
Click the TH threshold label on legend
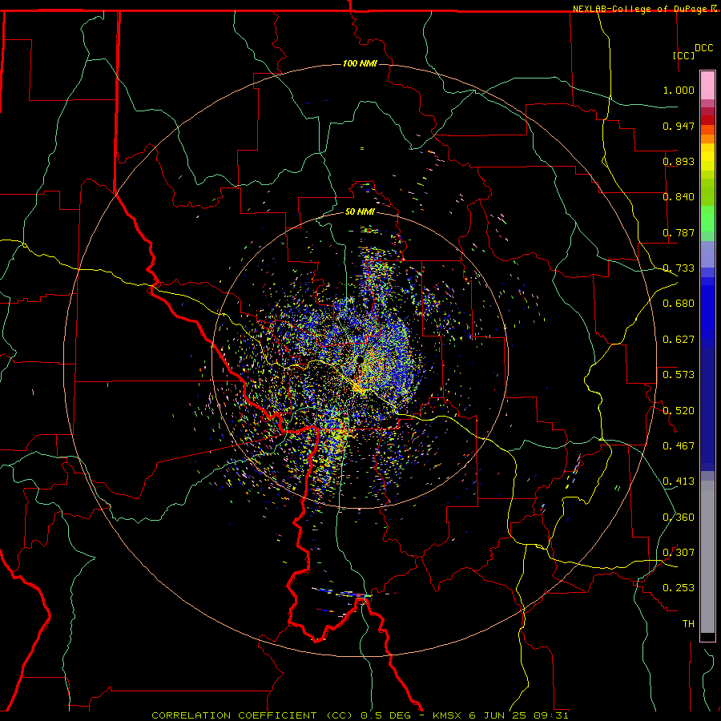tap(688, 624)
